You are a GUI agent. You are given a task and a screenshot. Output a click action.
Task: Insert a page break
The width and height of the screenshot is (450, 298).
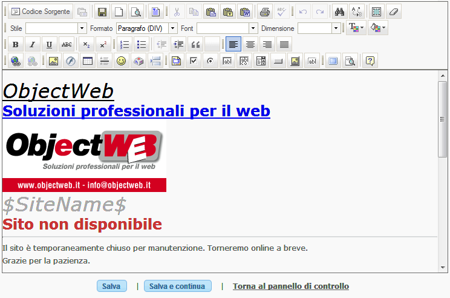[155, 61]
